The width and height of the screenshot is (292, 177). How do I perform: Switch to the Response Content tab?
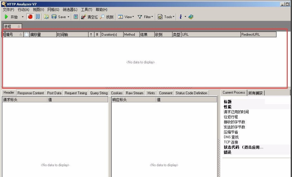tap(31, 93)
